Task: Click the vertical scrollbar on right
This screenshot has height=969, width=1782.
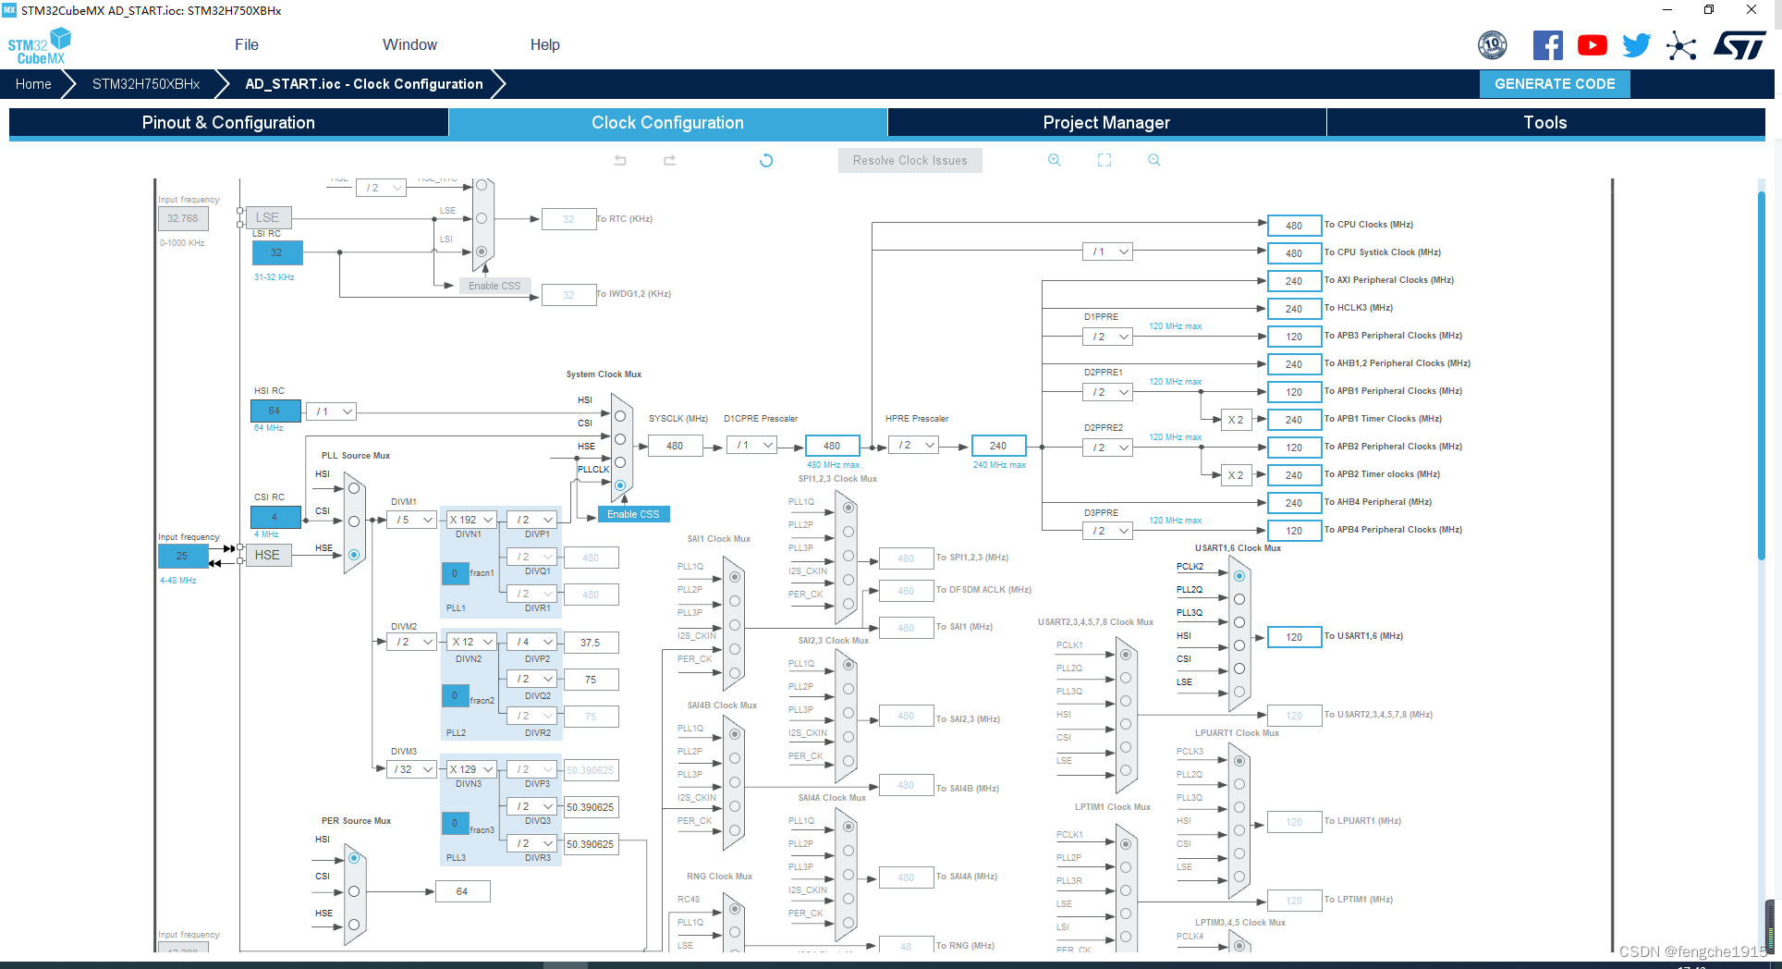Action: [1762, 374]
